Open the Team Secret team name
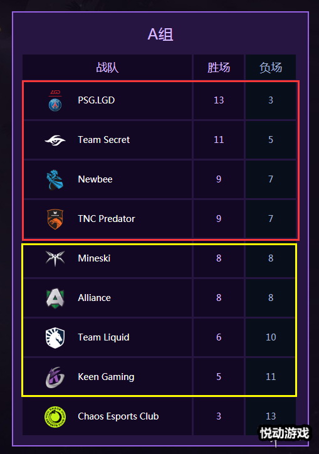 (103, 140)
